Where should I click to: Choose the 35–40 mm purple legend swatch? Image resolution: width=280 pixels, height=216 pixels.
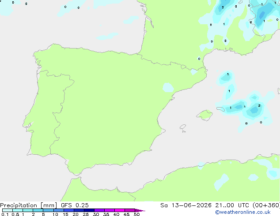coord(110,210)
